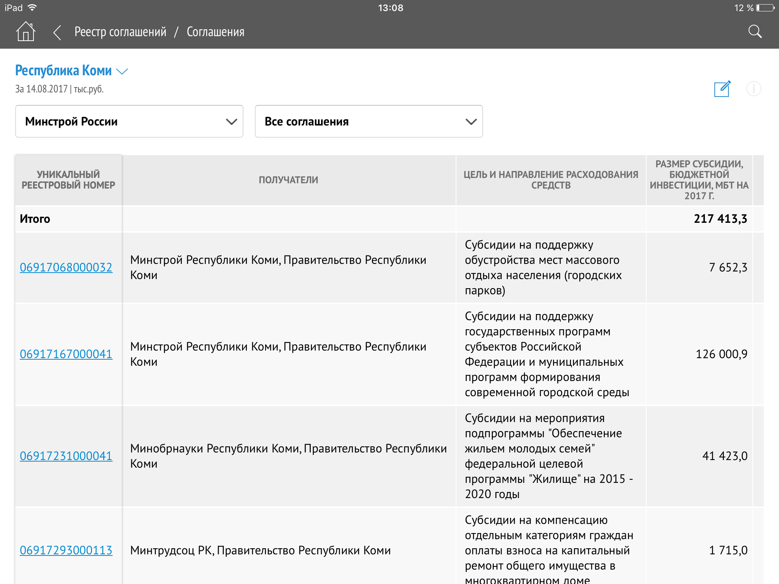779x584 pixels.
Task: Open agreement 06917167000041
Action: [66, 354]
